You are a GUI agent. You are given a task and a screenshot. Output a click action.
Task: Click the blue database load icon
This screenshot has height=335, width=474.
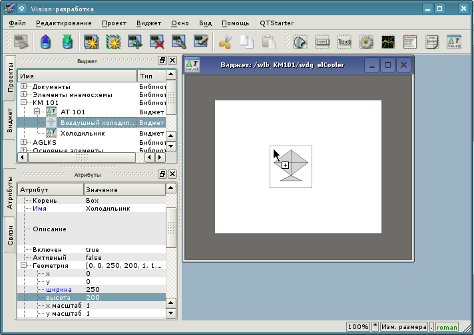click(45, 43)
